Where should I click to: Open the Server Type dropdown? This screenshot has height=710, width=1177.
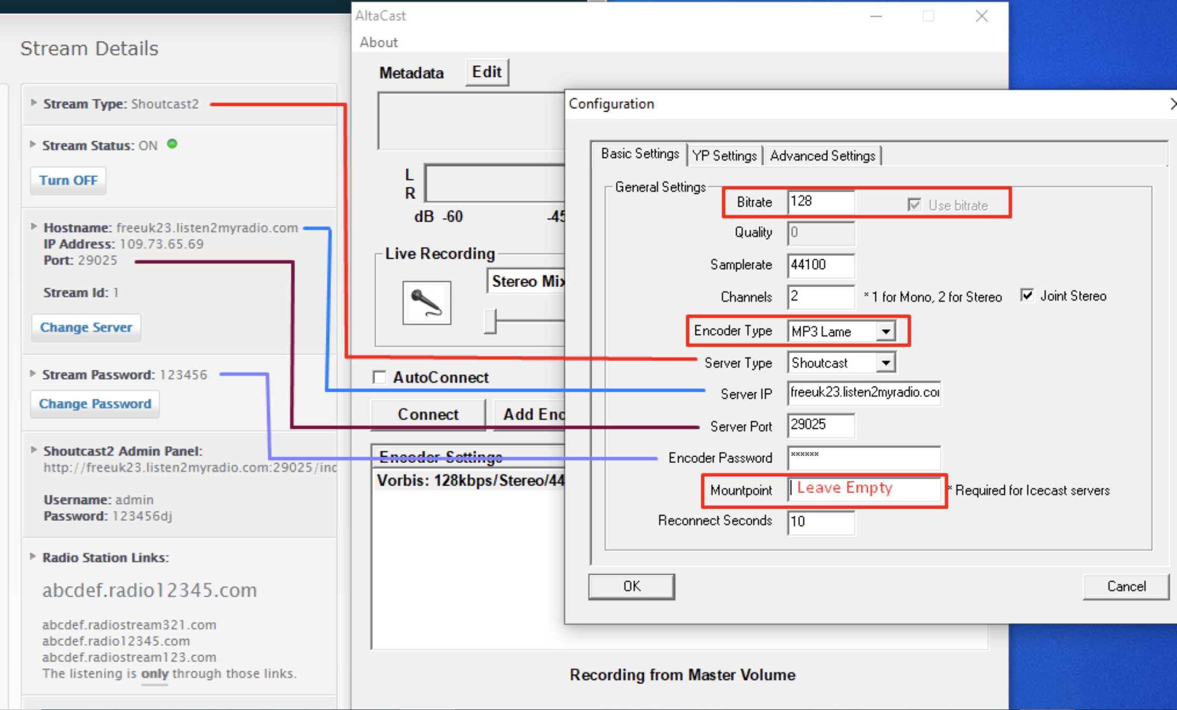pyautogui.click(x=886, y=363)
